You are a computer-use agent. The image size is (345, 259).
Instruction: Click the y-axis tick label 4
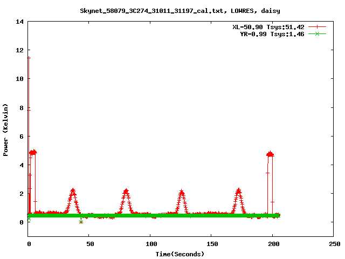[x=22, y=165]
